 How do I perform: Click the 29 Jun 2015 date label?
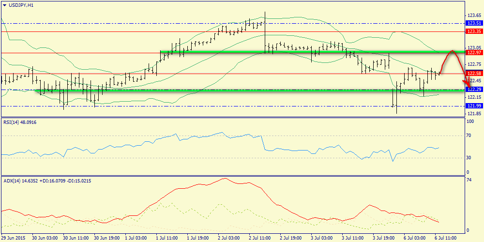[x=13, y=238]
